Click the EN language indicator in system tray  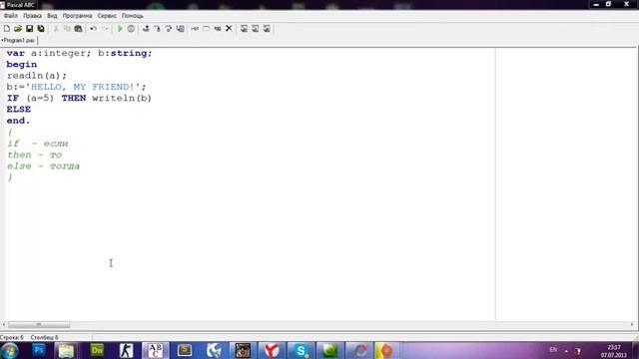point(553,350)
